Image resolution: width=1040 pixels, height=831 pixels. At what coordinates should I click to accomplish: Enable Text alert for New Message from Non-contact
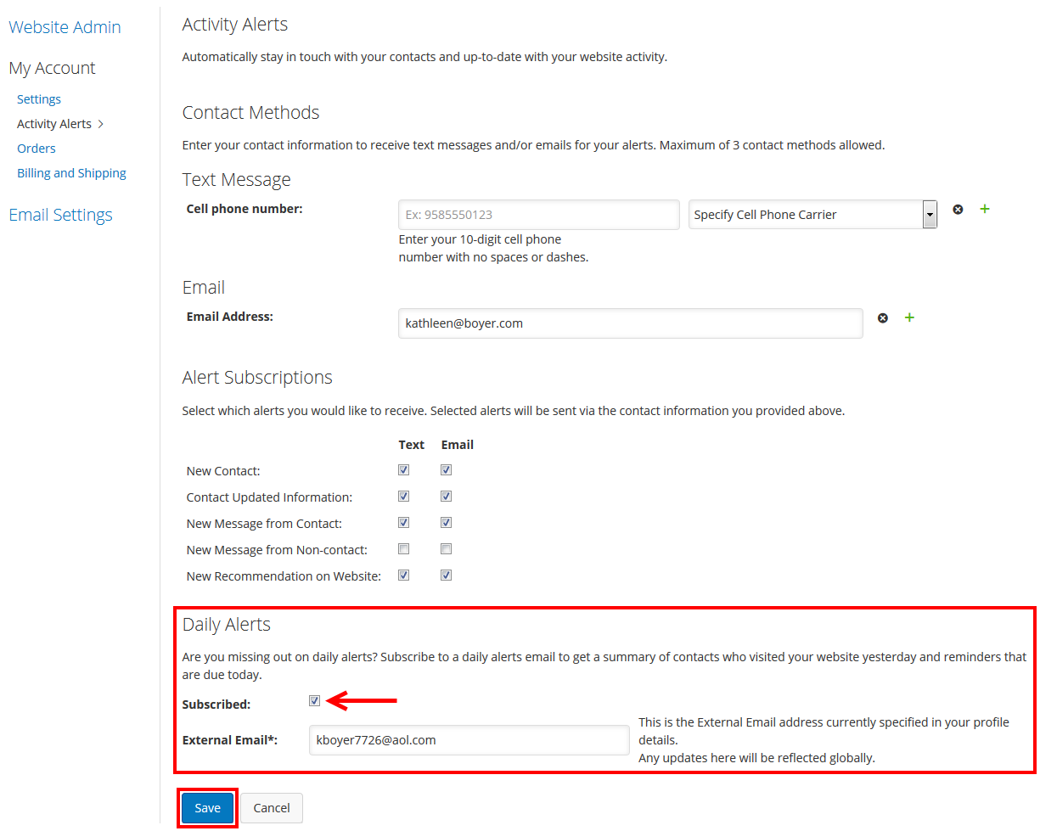(404, 549)
